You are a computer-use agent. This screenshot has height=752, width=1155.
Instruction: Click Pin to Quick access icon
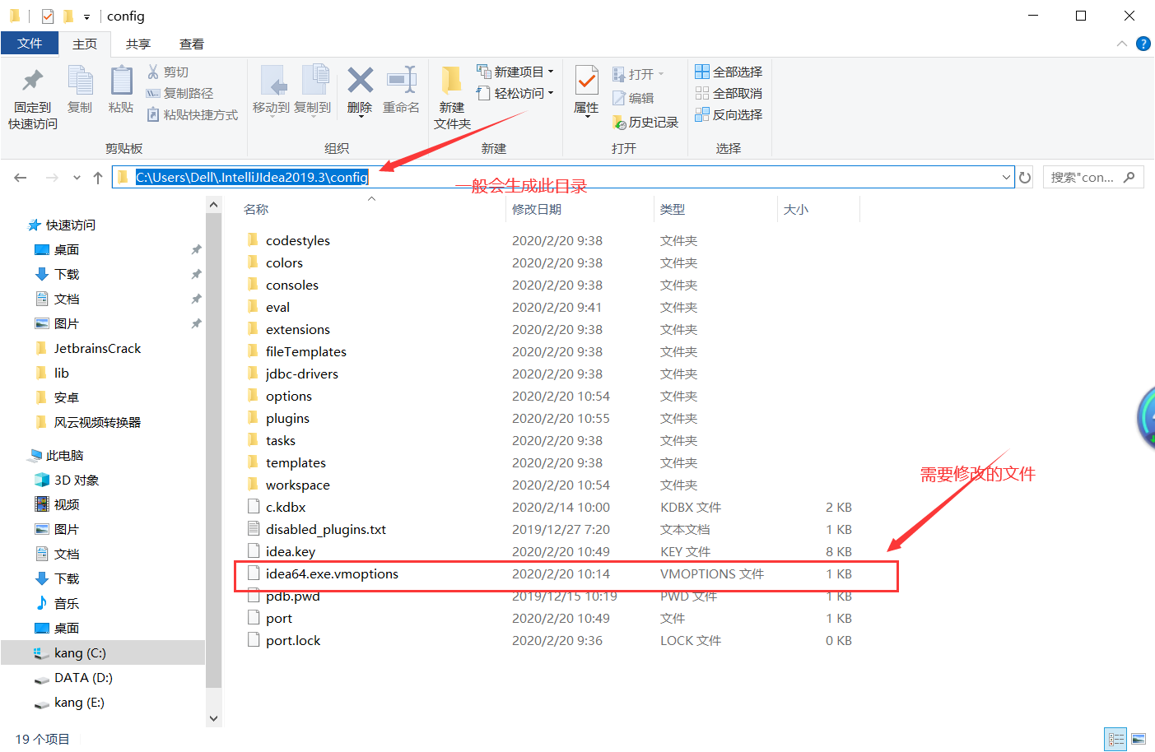(33, 81)
